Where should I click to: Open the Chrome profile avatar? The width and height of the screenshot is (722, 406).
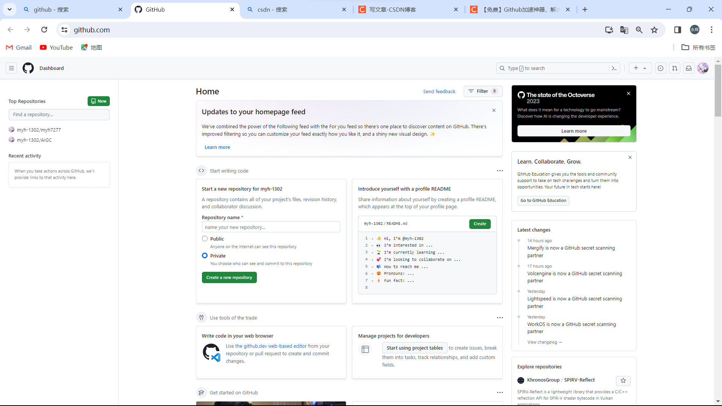pyautogui.click(x=695, y=30)
